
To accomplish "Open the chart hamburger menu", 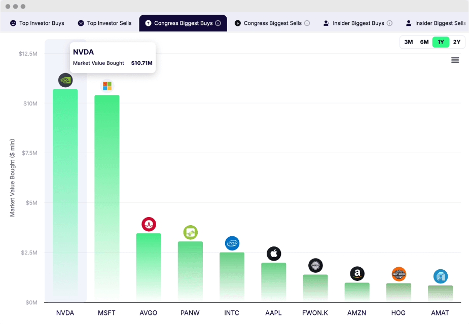I will (455, 60).
